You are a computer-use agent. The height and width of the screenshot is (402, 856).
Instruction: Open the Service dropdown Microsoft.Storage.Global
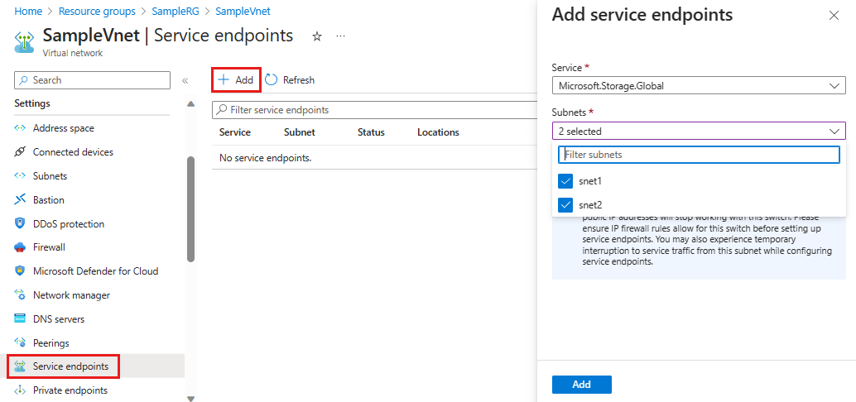point(699,86)
